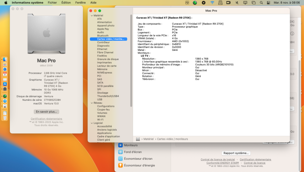Open the Fichier menu
This screenshot has width=304, height=172.
(52, 2)
